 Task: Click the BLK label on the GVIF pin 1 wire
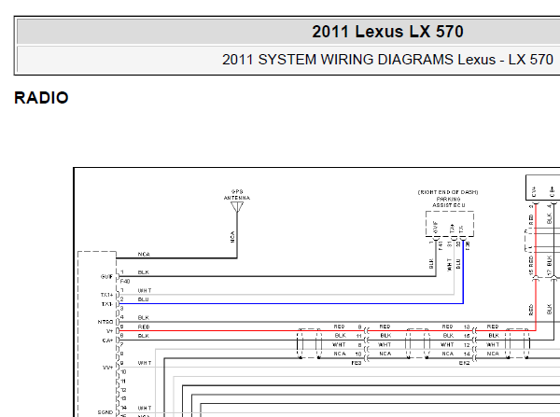coord(143,272)
